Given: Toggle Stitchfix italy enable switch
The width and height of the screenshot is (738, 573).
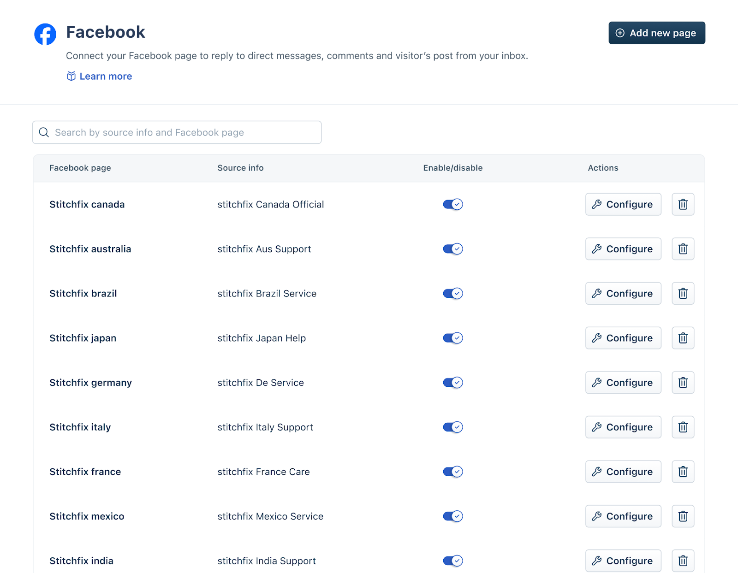Looking at the screenshot, I should tap(452, 427).
